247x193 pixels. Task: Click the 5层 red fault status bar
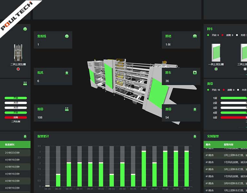tap(234, 117)
